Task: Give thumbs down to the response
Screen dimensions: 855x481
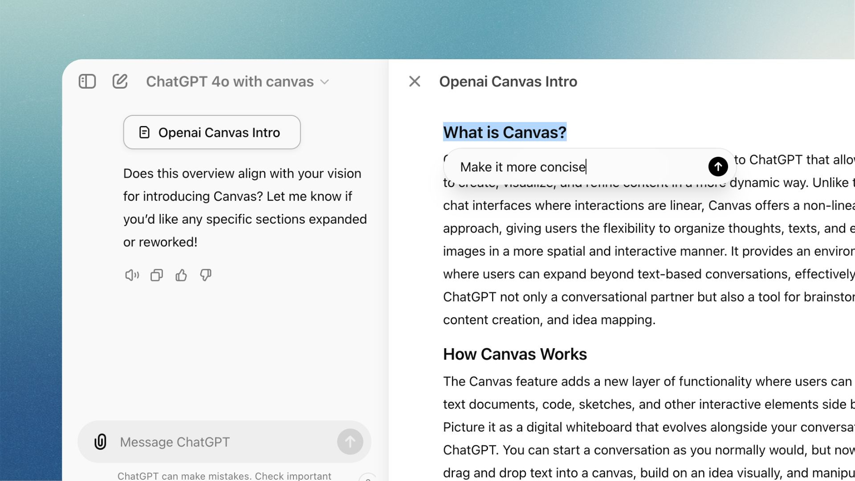Action: [206, 275]
